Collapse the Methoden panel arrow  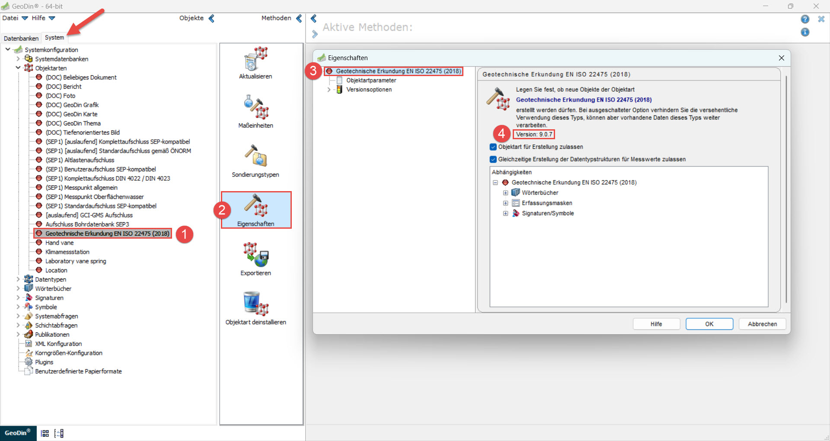(299, 18)
